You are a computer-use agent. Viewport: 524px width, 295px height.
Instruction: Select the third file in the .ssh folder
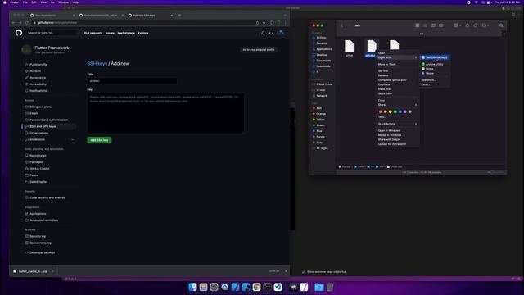[394, 45]
